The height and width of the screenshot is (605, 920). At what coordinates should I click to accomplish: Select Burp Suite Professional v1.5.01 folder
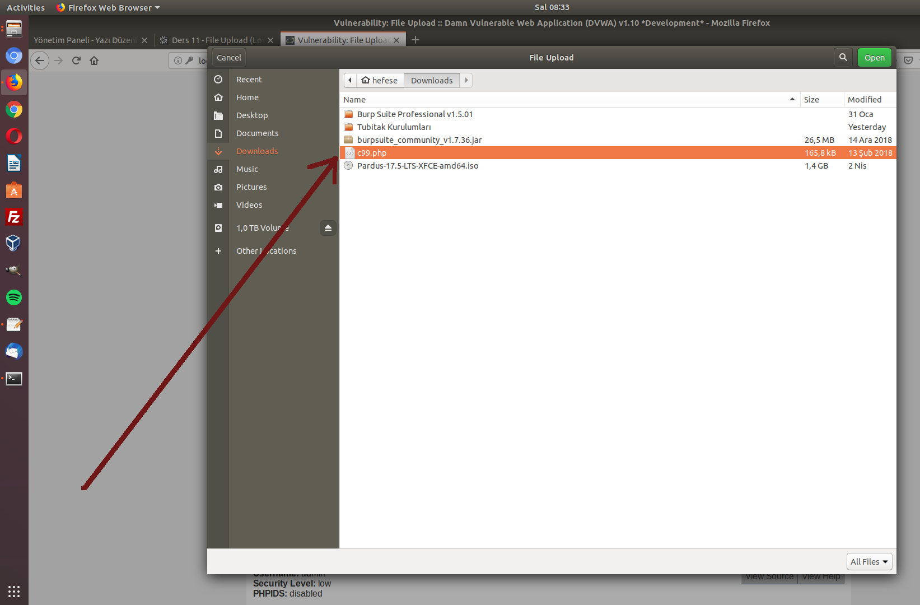click(618, 114)
